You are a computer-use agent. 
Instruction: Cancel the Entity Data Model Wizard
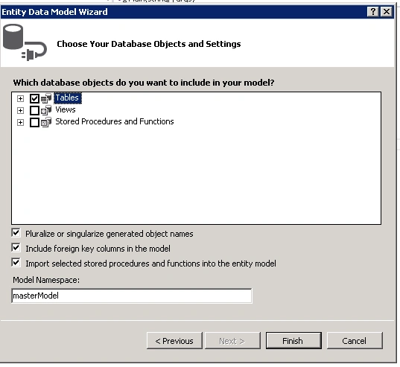click(x=355, y=341)
